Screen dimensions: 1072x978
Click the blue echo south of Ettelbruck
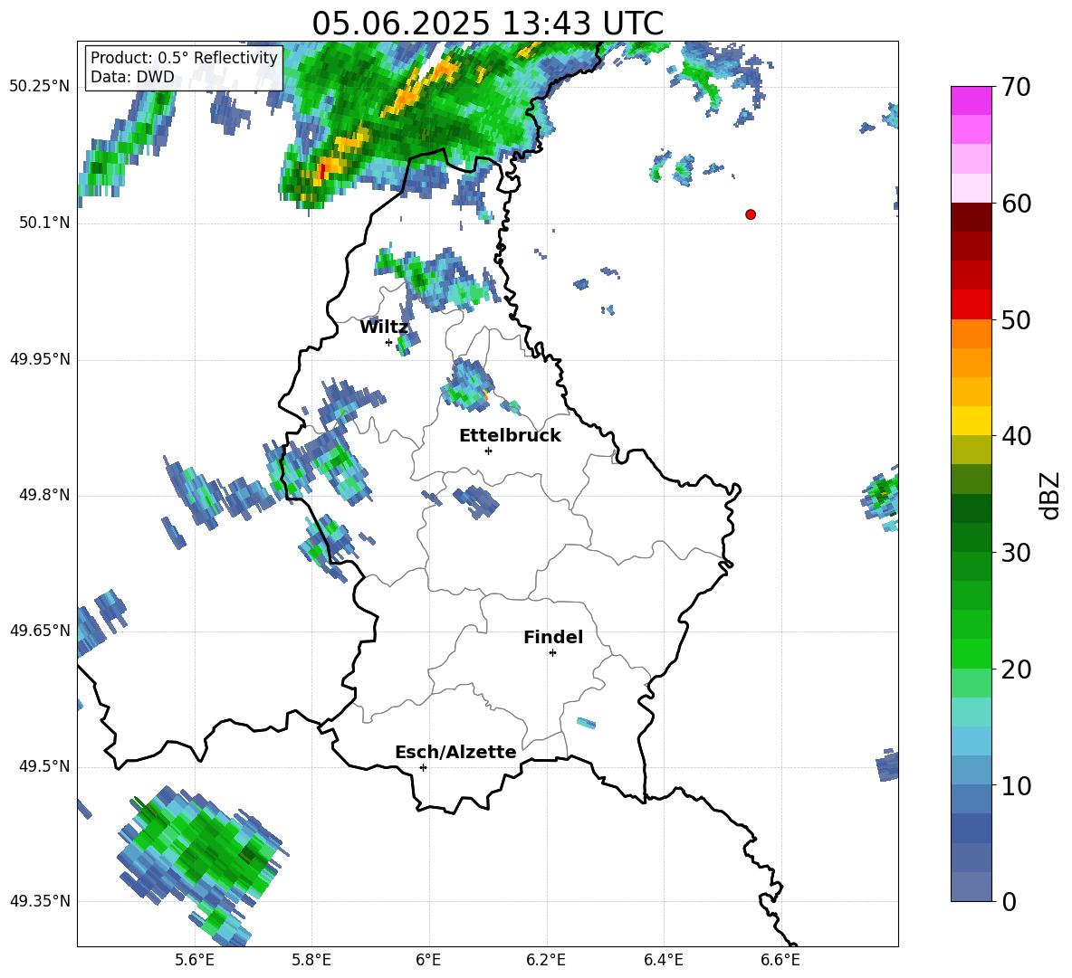tap(476, 501)
